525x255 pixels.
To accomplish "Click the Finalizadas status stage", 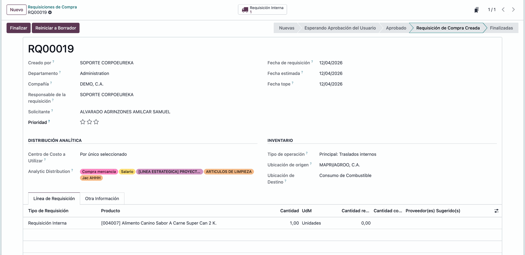I will click(501, 28).
